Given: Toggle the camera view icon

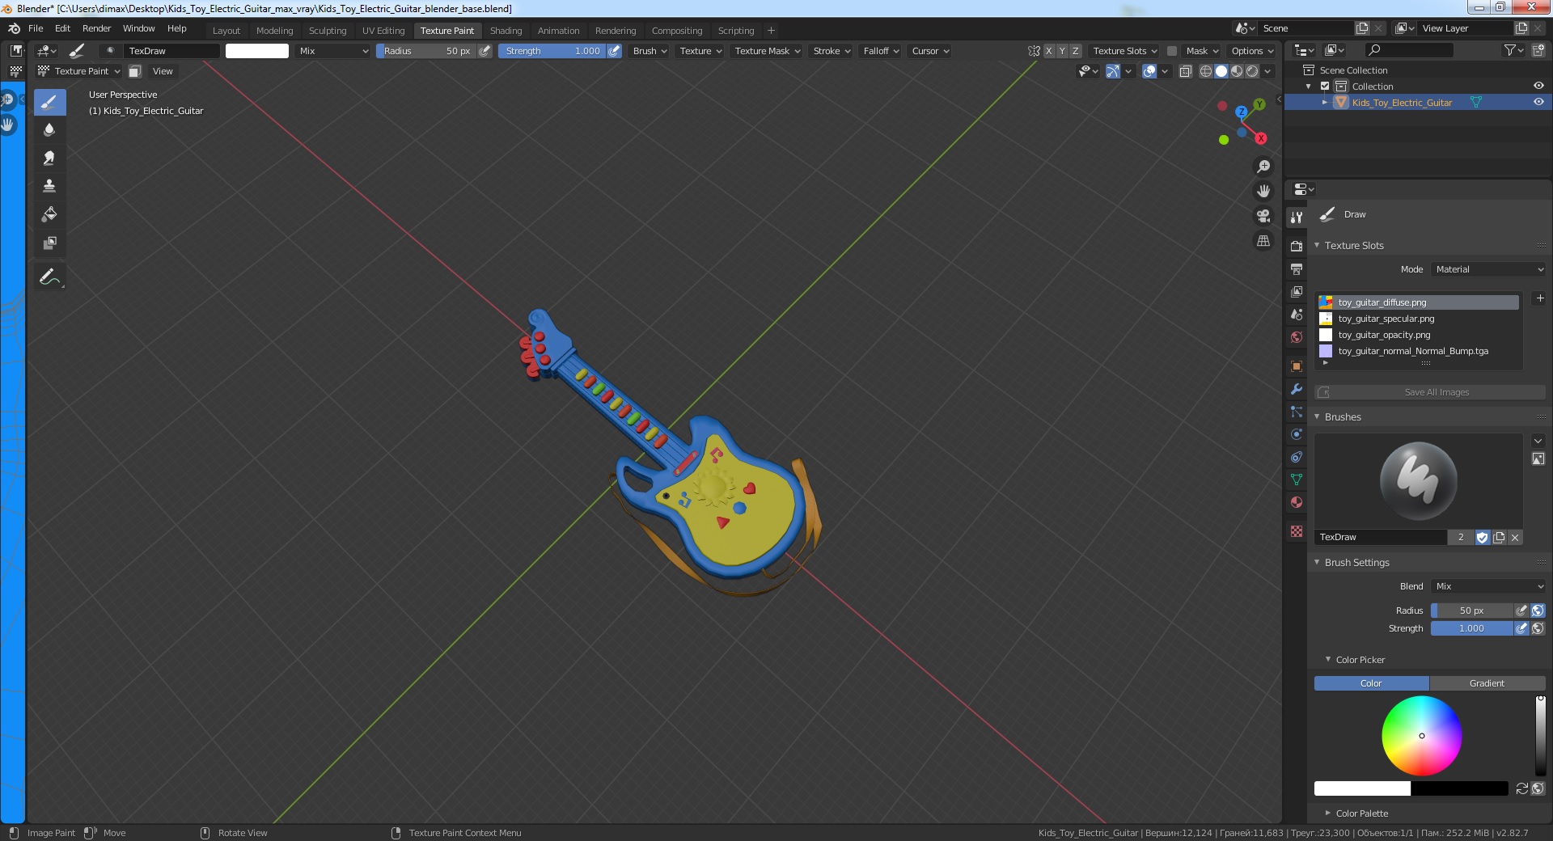Looking at the screenshot, I should point(1263,216).
